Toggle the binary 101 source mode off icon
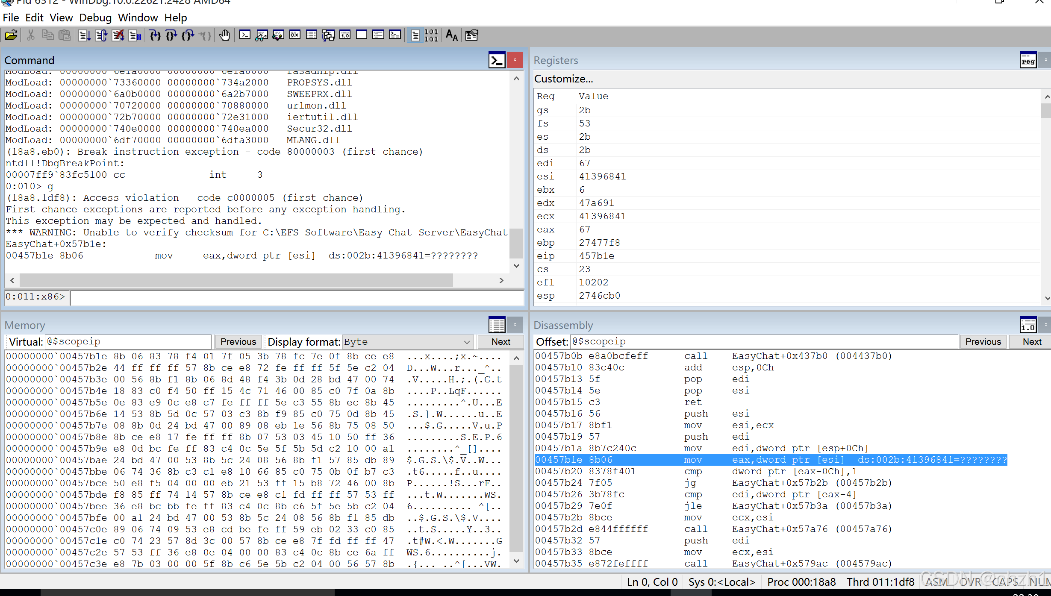 [x=431, y=35]
